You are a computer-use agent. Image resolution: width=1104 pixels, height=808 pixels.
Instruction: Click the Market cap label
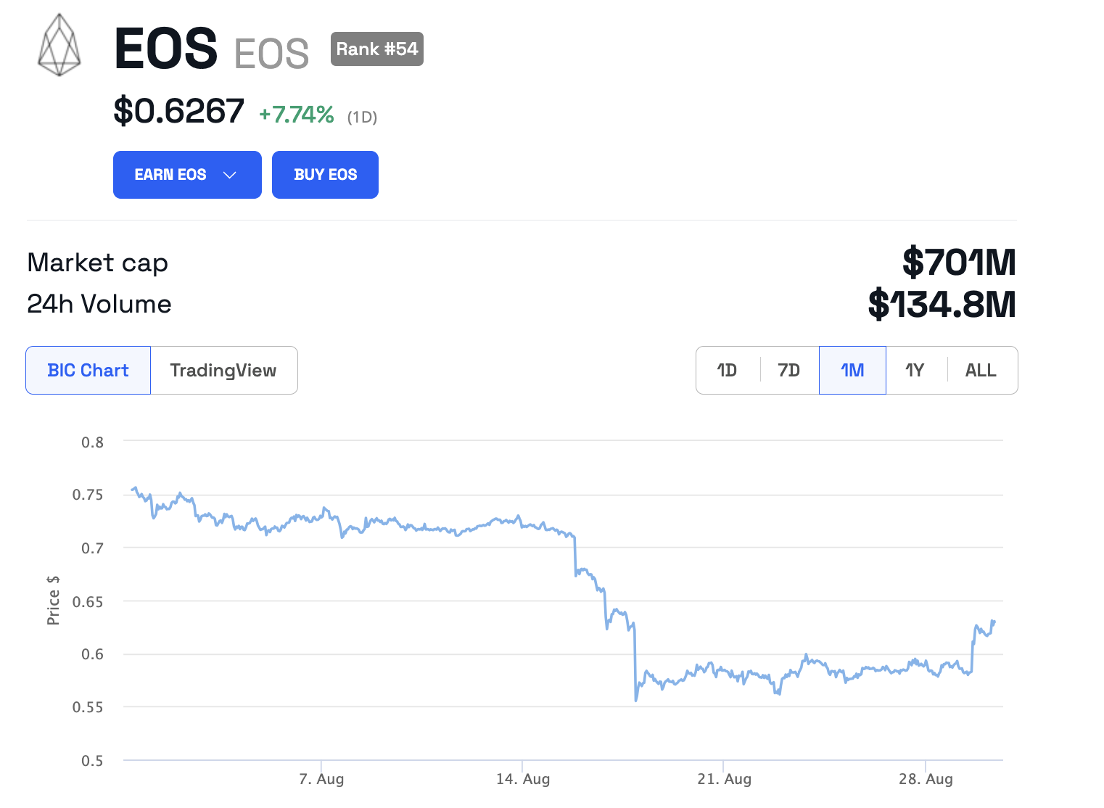(97, 263)
